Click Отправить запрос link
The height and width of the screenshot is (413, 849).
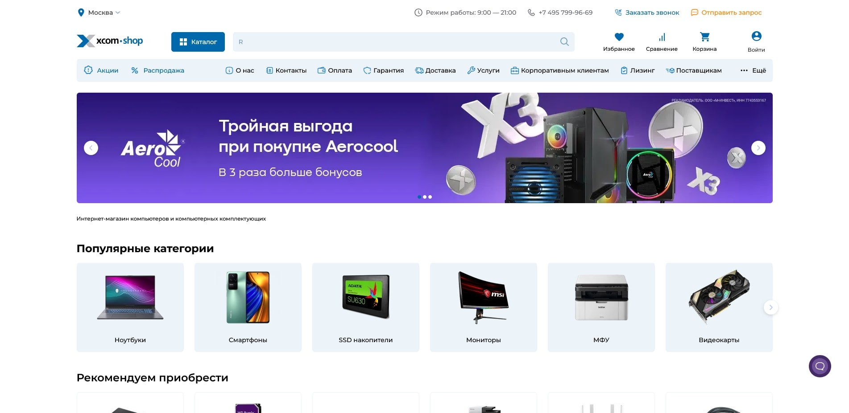726,12
